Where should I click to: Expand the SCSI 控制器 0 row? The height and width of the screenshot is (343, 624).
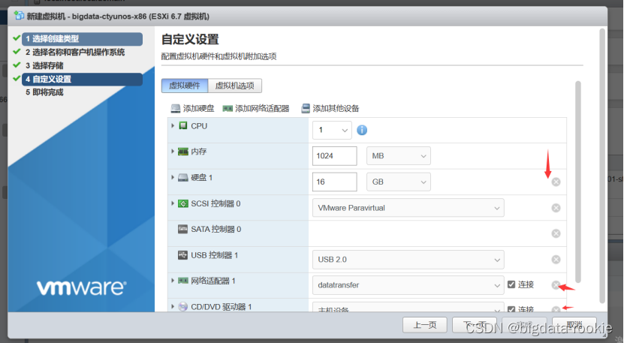(x=173, y=203)
